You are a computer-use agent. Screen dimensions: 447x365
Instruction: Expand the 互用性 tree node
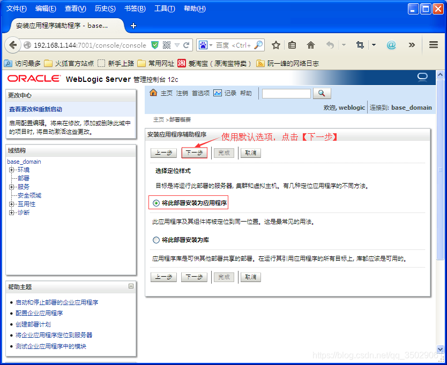(12, 204)
